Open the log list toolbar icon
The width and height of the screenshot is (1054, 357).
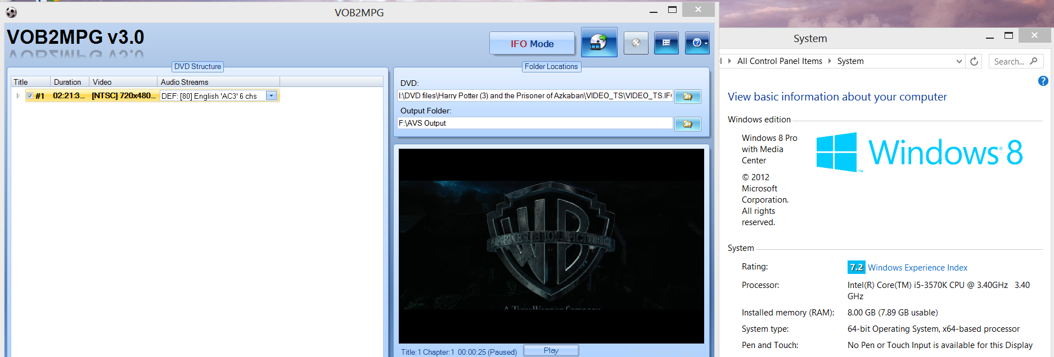(666, 43)
